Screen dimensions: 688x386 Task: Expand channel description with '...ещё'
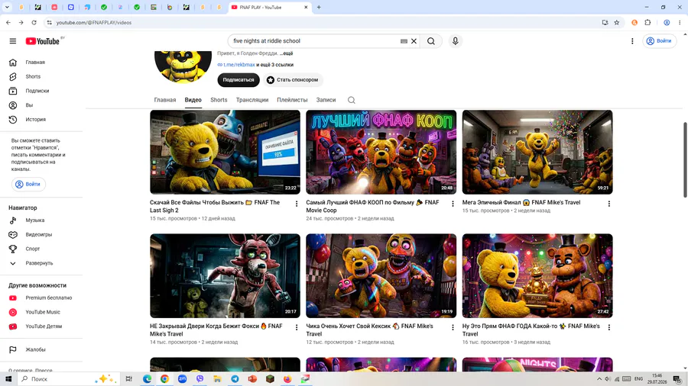coord(287,53)
